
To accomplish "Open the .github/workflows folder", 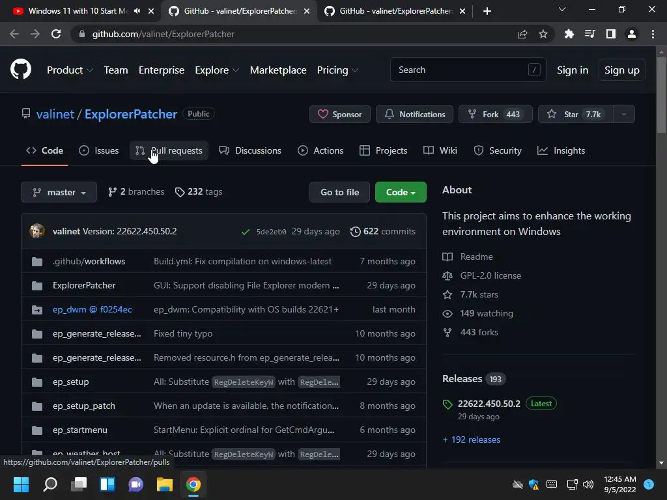I will [89, 261].
